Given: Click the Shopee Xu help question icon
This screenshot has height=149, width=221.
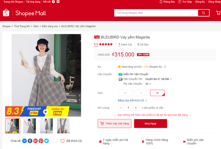Looking at the screenshot, I should click(x=165, y=67).
